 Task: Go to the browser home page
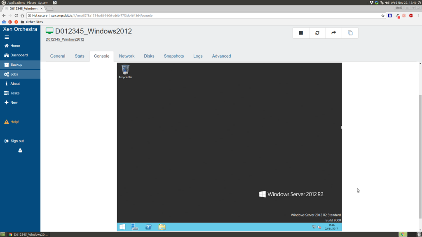coord(22,16)
